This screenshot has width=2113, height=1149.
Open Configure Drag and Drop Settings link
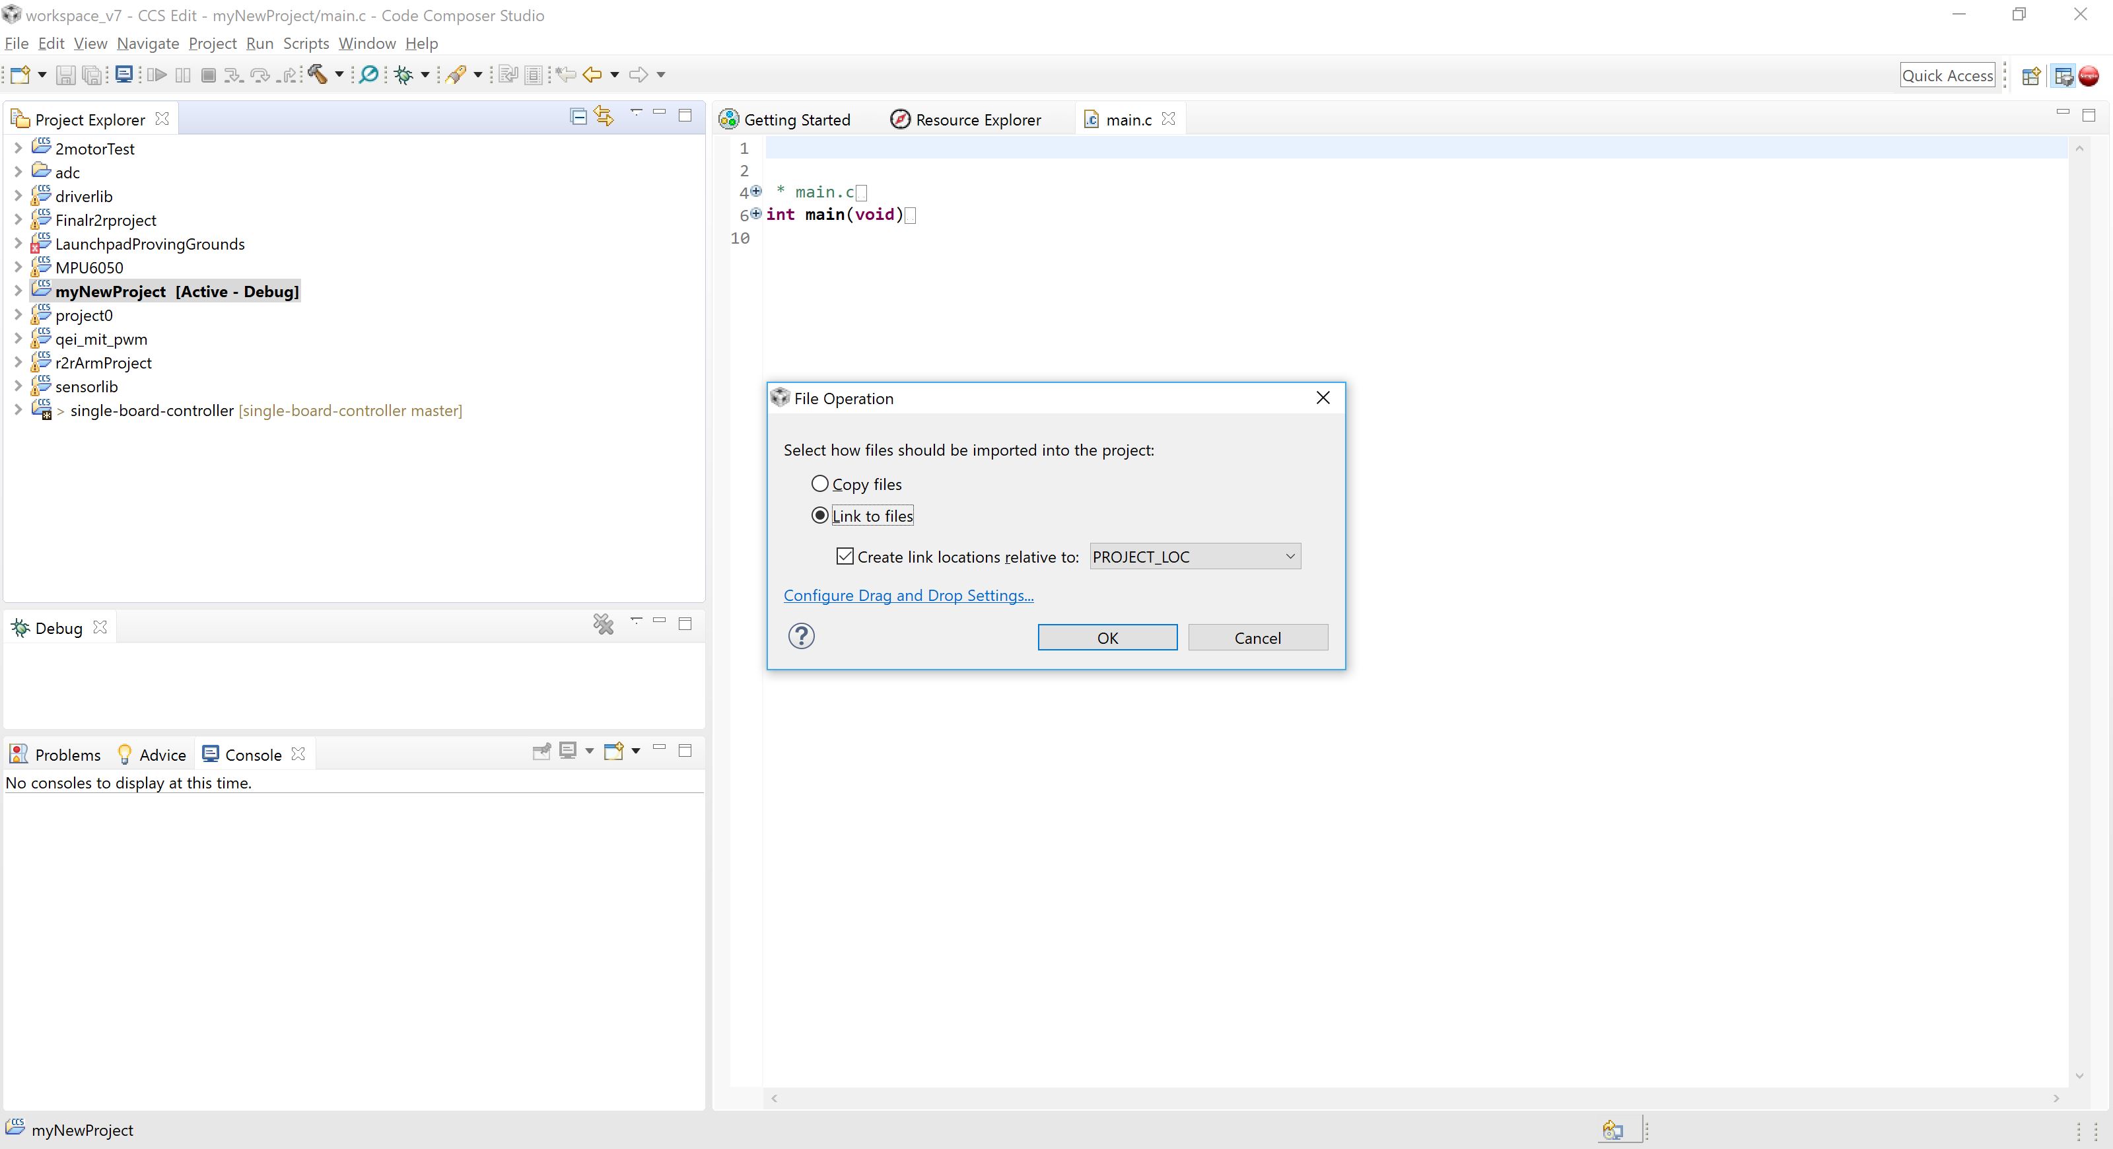pos(908,596)
